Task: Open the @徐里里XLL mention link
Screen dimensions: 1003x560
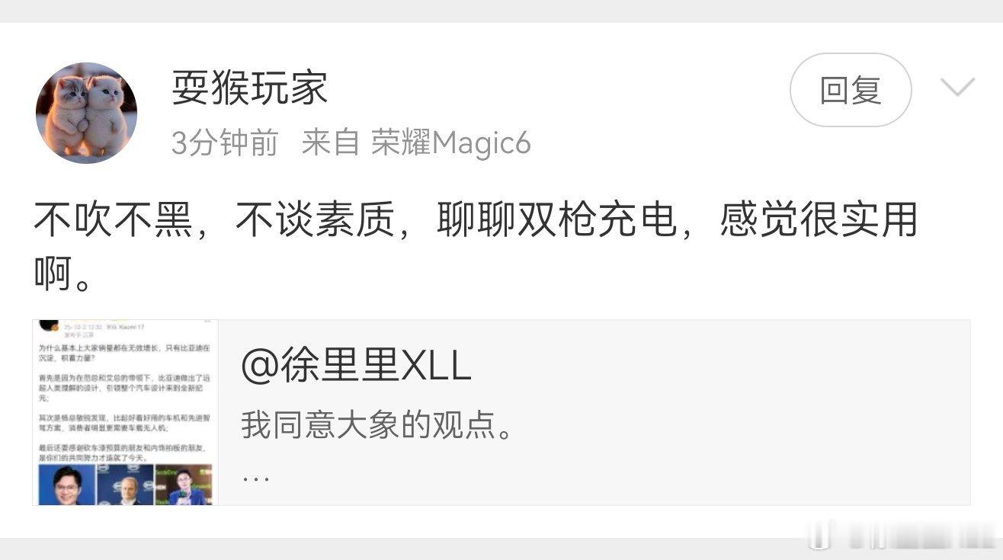Action: tap(356, 366)
